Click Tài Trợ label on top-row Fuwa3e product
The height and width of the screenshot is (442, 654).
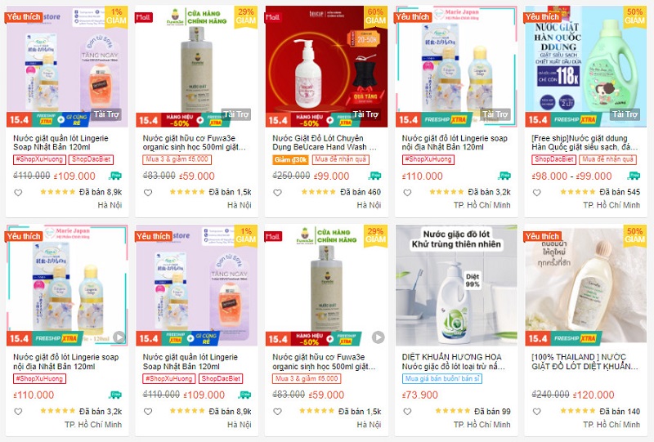[x=236, y=114]
